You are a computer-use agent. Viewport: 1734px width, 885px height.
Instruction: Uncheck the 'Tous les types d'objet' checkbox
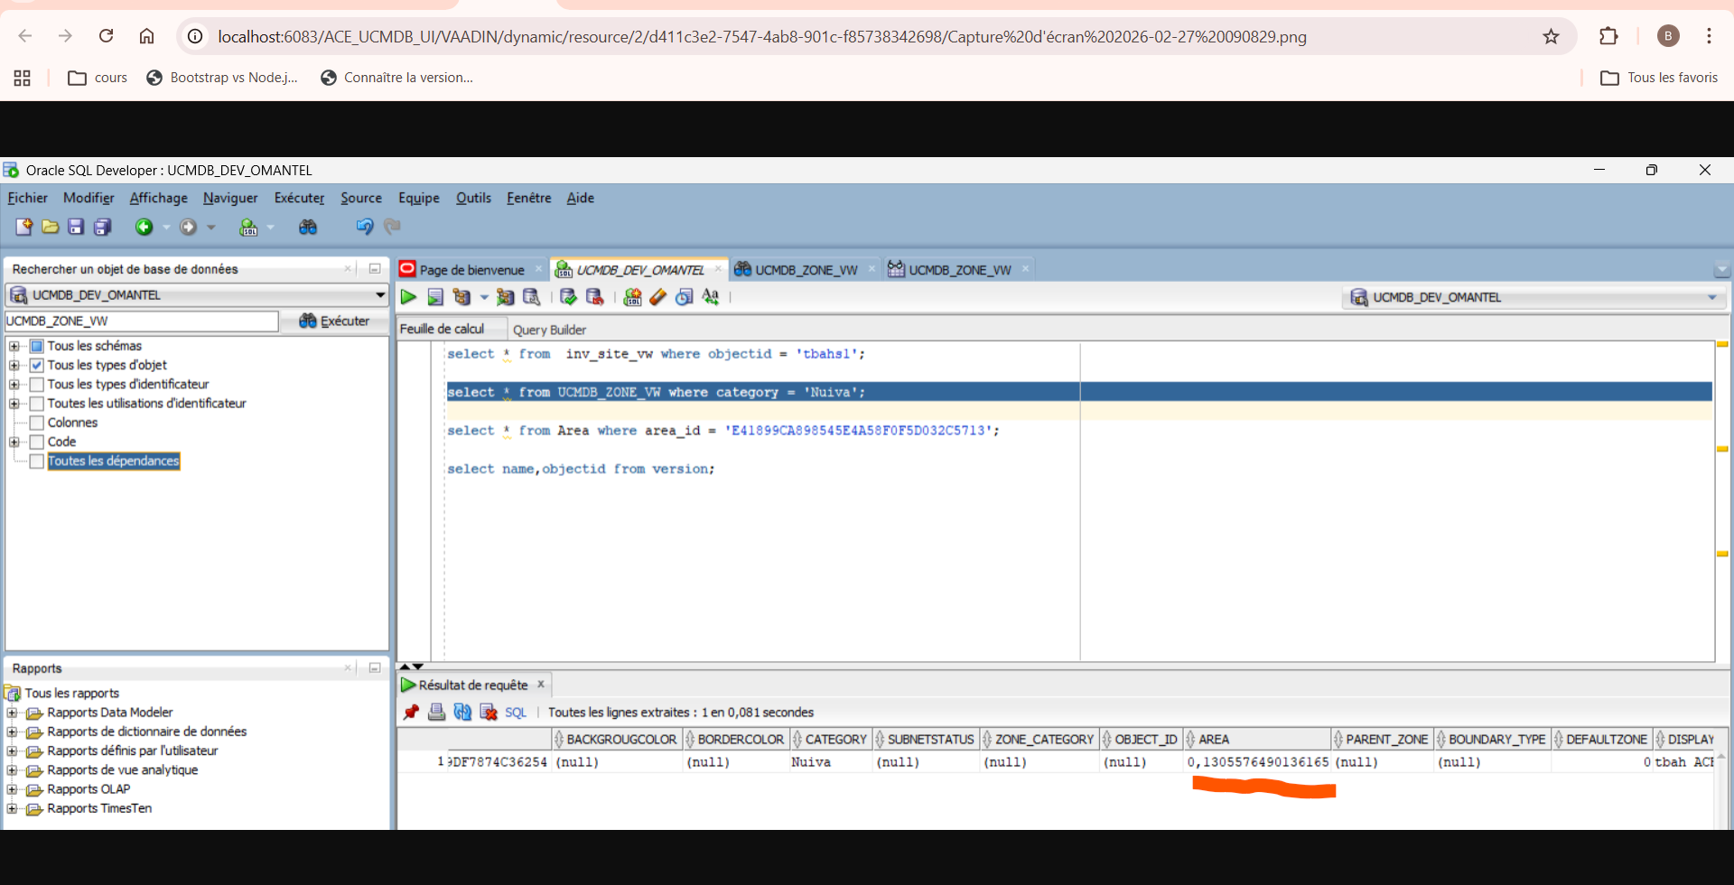[37, 366]
